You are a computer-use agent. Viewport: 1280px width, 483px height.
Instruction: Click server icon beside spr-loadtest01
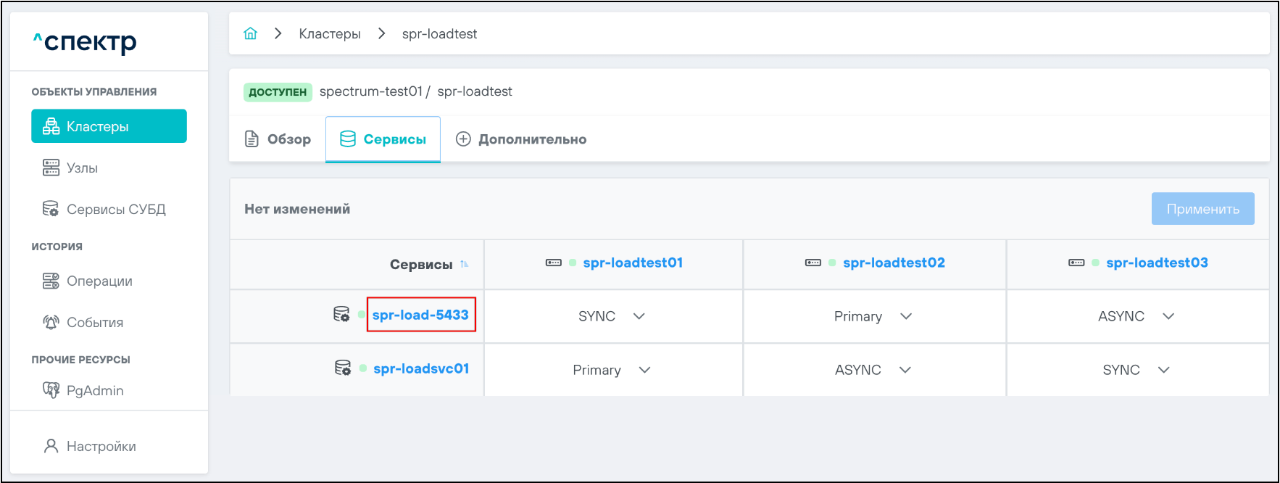554,263
